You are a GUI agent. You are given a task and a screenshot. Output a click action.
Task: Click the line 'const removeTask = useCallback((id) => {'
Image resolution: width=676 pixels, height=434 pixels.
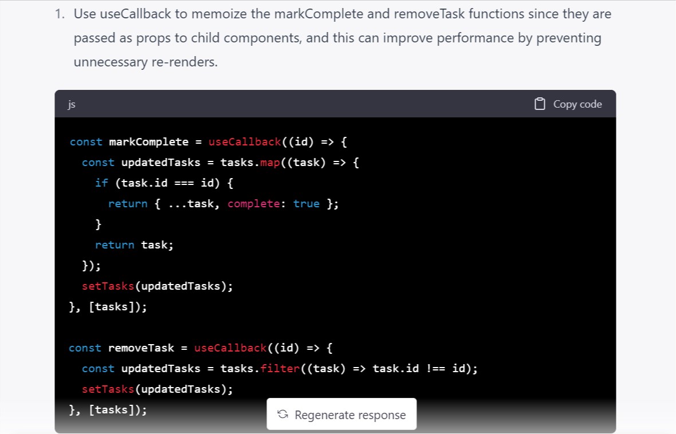tap(201, 348)
